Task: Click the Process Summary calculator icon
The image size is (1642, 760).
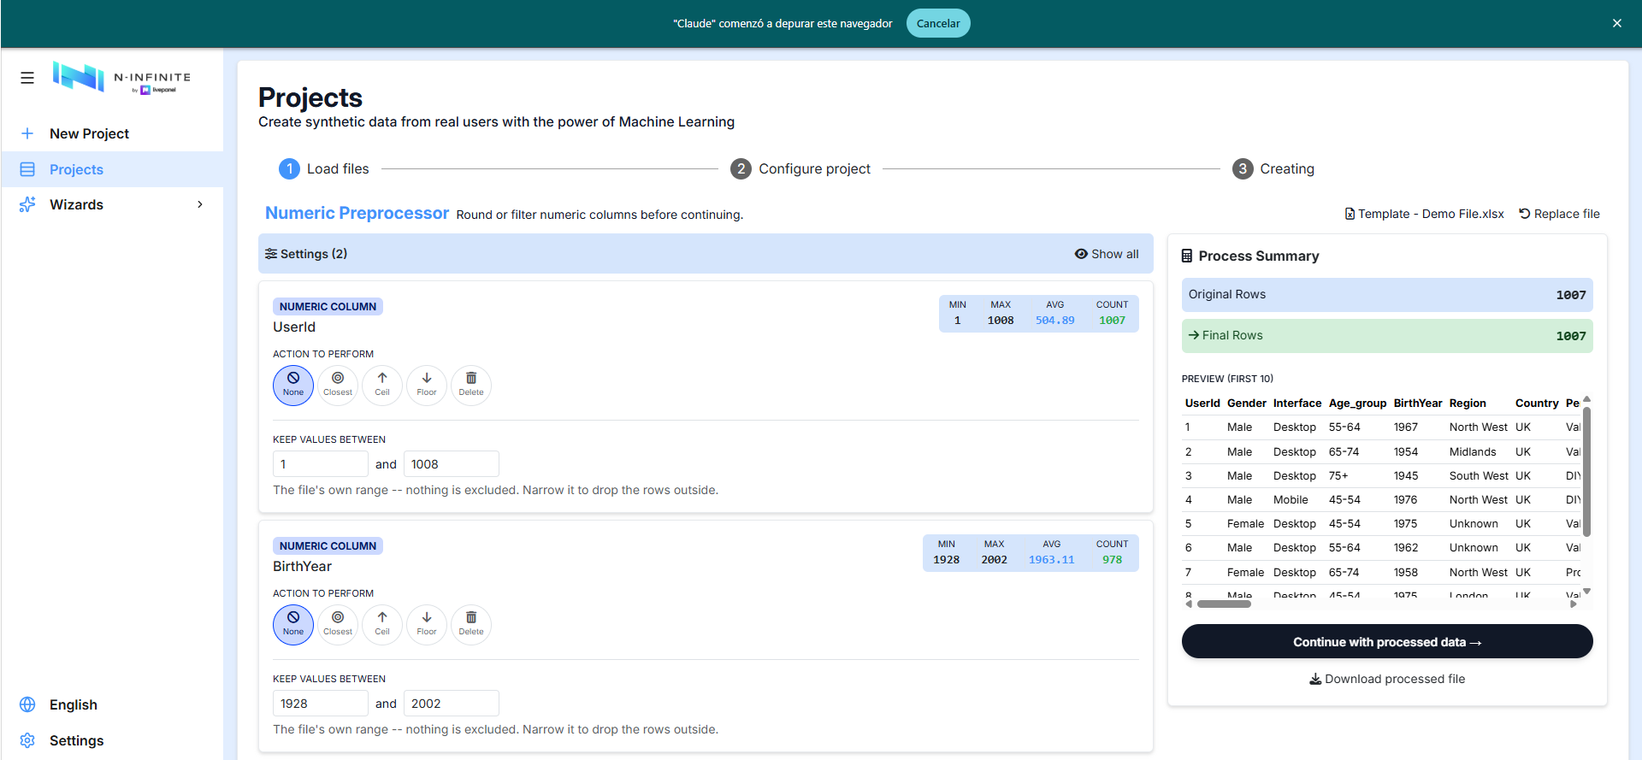Action: [x=1187, y=256]
